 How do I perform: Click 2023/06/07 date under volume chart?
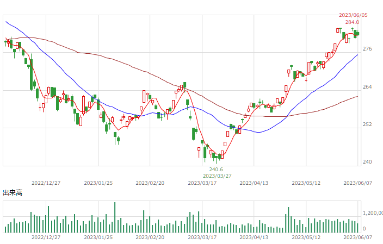358,237
